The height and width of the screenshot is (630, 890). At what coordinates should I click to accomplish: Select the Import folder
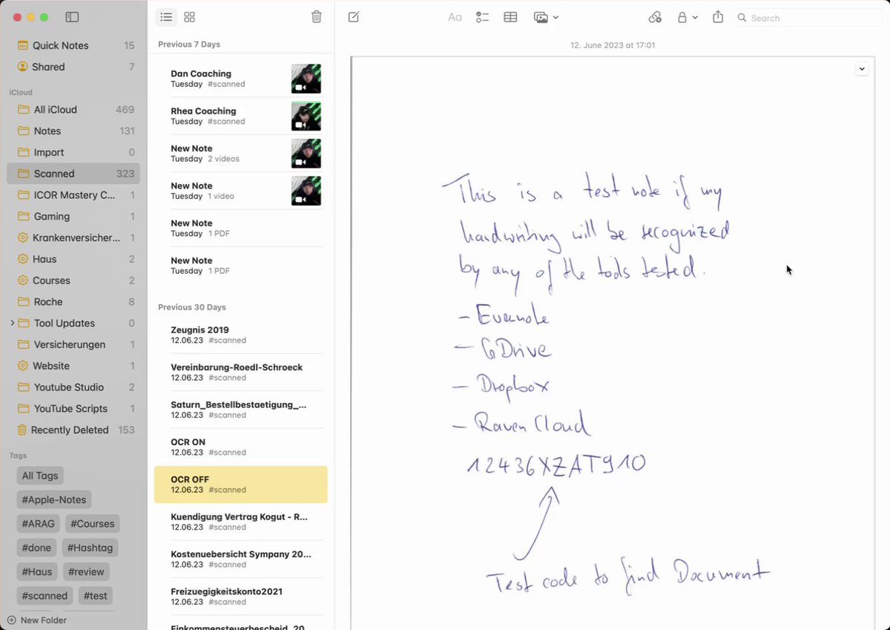[73, 152]
